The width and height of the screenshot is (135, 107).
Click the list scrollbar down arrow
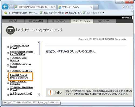coord(38,95)
